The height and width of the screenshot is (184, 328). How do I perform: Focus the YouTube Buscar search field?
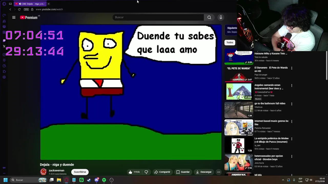coord(158,17)
